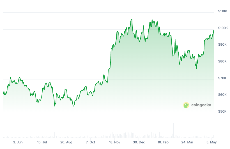Click the CoinGecko gecko logo icon
The image size is (230, 149).
[x=186, y=105]
